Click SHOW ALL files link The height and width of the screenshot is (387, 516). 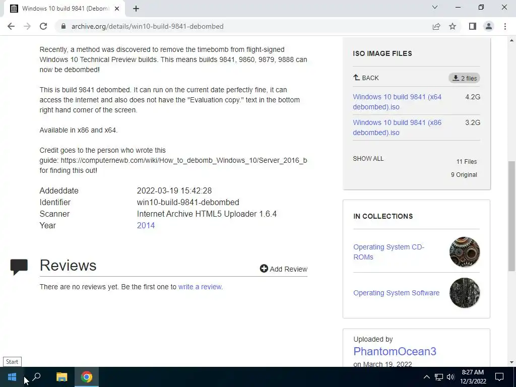pos(368,159)
